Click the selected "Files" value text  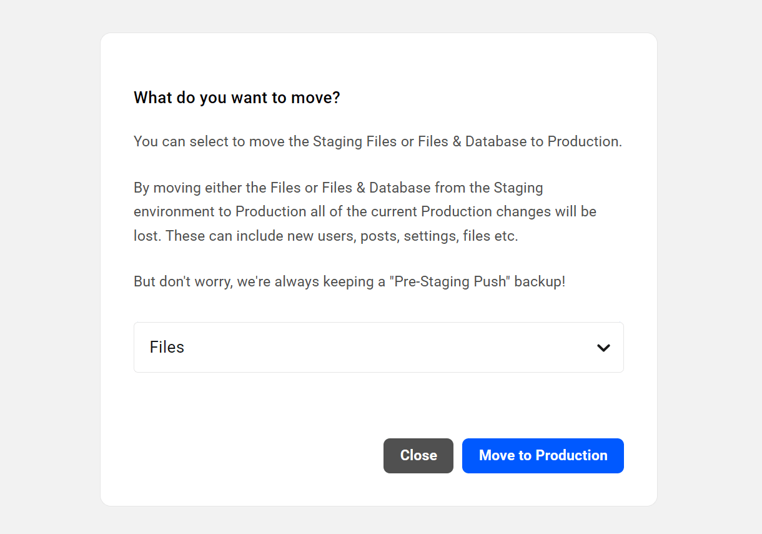click(x=167, y=348)
